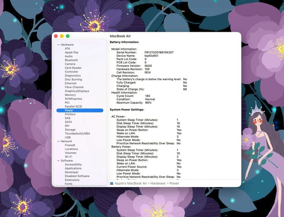Image resolution: width=284 pixels, height=217 pixels.
Task: Select Apple Pay in the Hardware list
Action: [72, 53]
